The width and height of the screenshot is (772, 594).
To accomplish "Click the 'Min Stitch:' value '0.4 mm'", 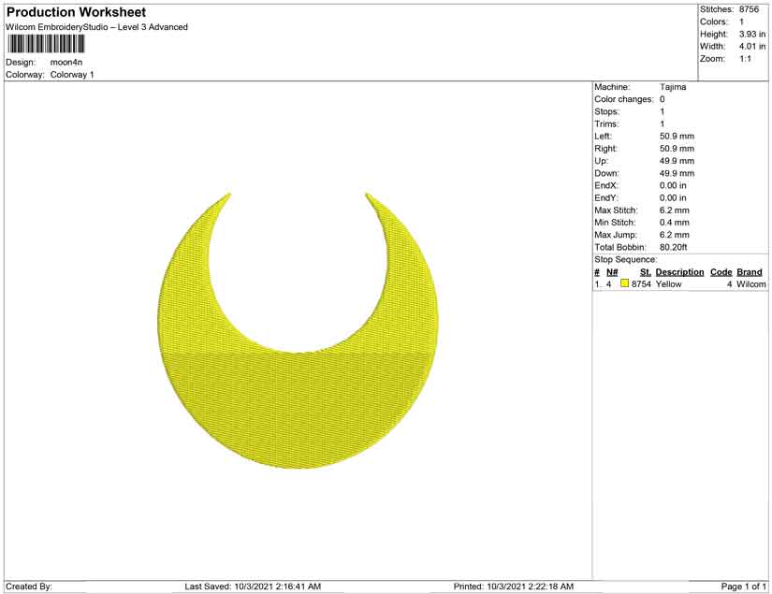I will pos(675,223).
